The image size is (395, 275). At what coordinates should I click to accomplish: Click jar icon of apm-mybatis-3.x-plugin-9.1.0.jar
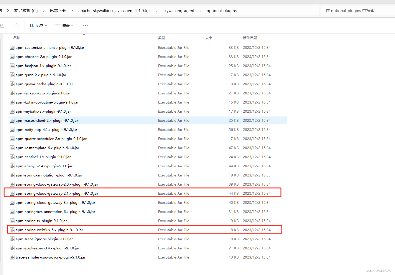(x=12, y=111)
